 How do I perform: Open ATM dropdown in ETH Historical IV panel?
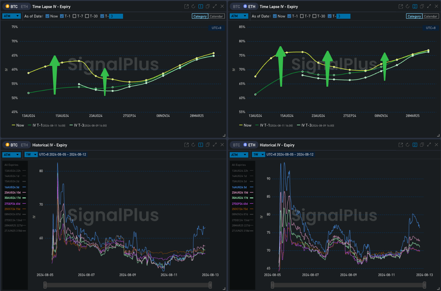point(239,154)
